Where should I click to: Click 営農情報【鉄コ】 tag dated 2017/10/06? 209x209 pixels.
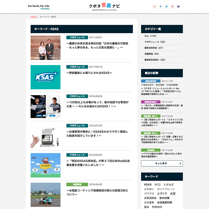coord(151,133)
